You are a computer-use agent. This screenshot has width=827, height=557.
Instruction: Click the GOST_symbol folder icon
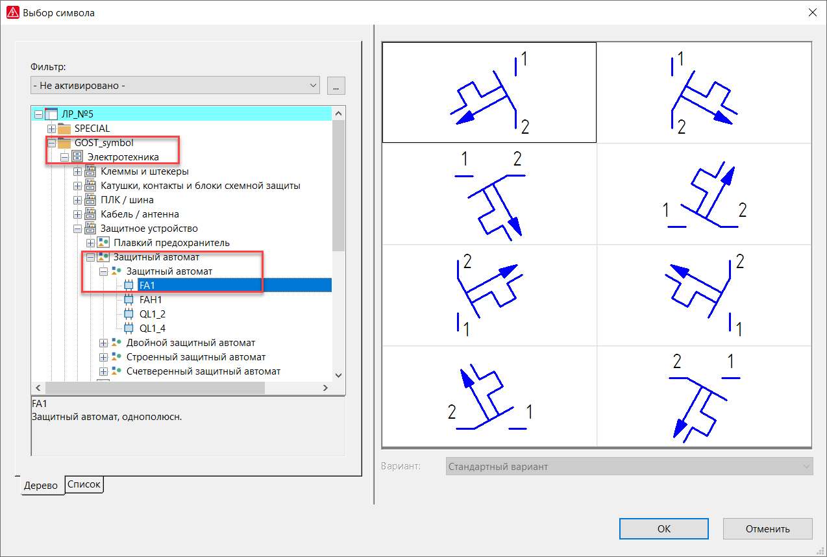point(64,143)
